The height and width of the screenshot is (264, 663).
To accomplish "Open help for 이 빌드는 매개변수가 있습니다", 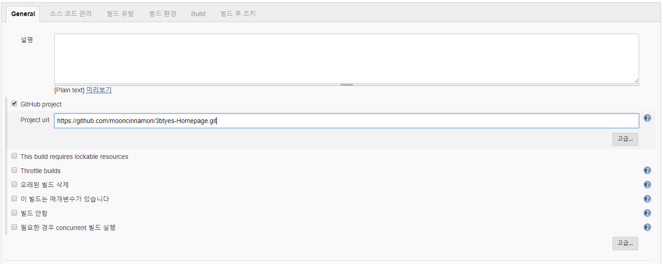I will pos(647,199).
